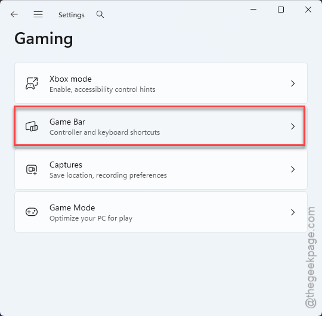Select the Game Bar title text
Image resolution: width=322 pixels, height=316 pixels.
(67, 122)
